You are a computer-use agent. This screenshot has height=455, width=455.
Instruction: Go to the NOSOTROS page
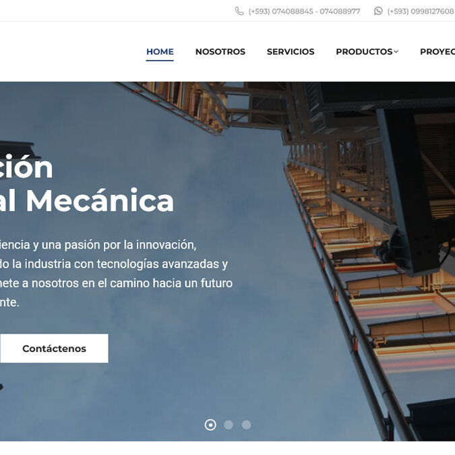220,52
